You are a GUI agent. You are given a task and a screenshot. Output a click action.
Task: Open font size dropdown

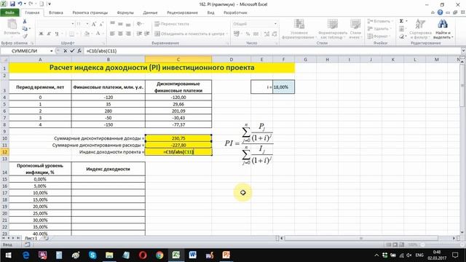click(x=87, y=24)
